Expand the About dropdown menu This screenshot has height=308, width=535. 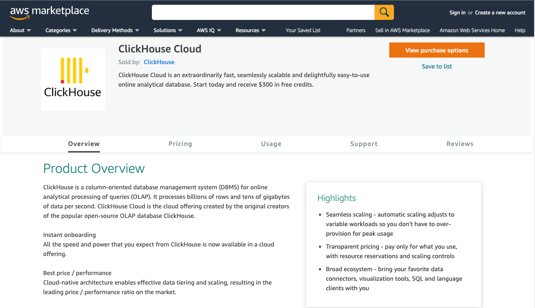pos(20,30)
